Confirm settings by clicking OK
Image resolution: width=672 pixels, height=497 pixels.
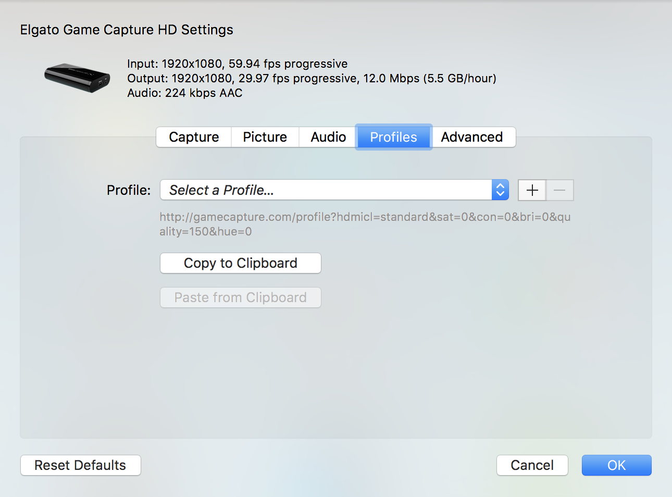[616, 465]
